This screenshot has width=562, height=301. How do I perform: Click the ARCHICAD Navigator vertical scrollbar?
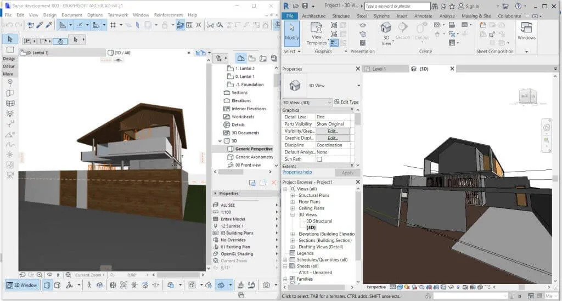tap(276, 80)
